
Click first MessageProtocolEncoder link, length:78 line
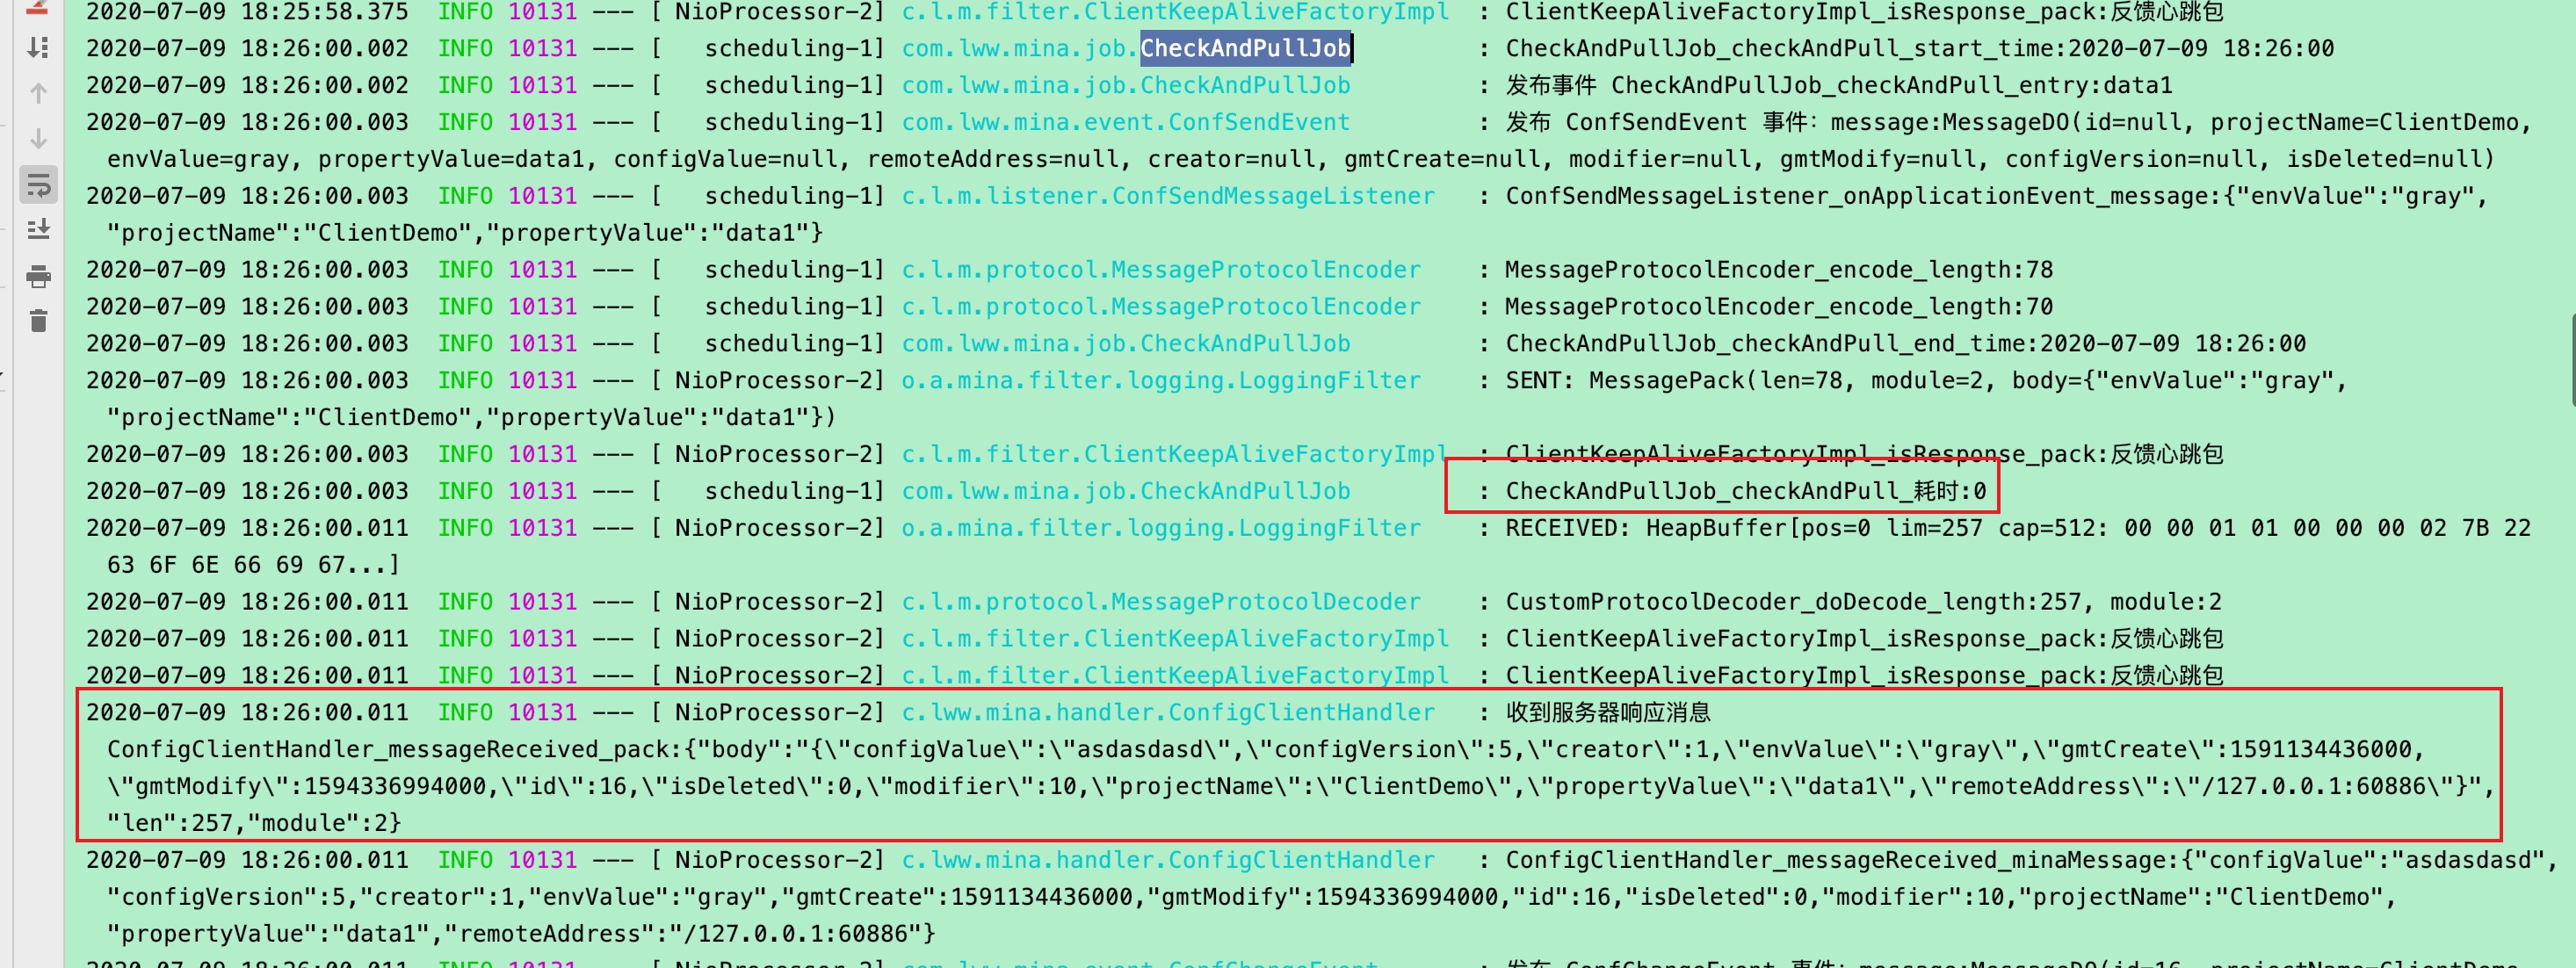click(x=1160, y=270)
